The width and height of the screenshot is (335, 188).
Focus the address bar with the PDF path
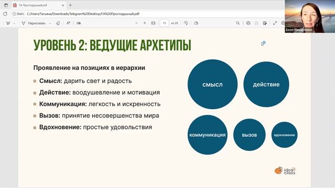pyautogui.click(x=83, y=14)
